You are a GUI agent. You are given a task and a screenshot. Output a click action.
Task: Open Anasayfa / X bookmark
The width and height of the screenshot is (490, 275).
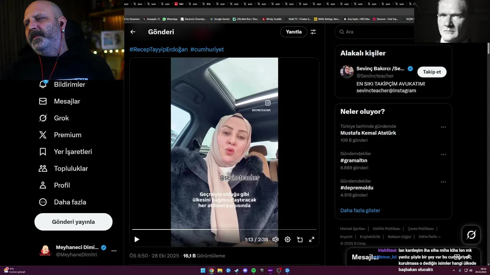(151, 19)
